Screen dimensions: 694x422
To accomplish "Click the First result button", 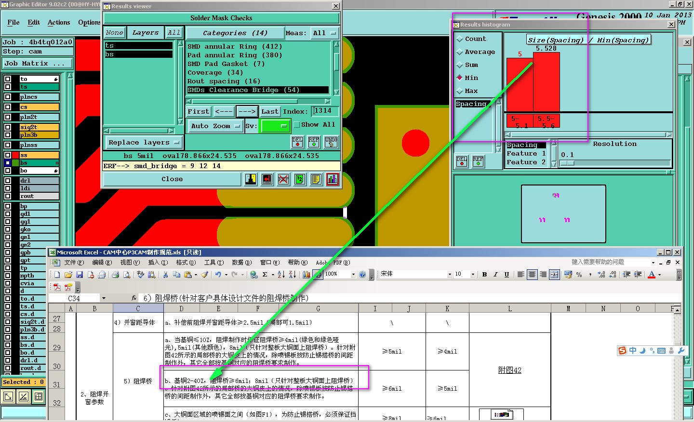I will [199, 112].
